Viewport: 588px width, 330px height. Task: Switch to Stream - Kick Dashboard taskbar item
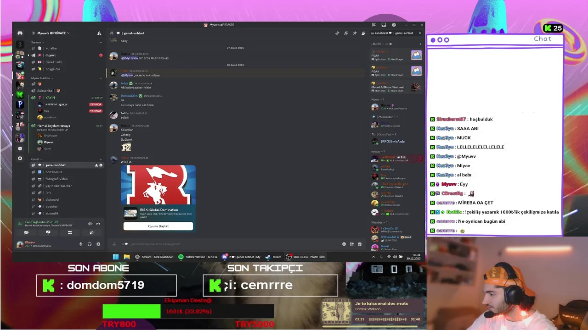point(154,257)
